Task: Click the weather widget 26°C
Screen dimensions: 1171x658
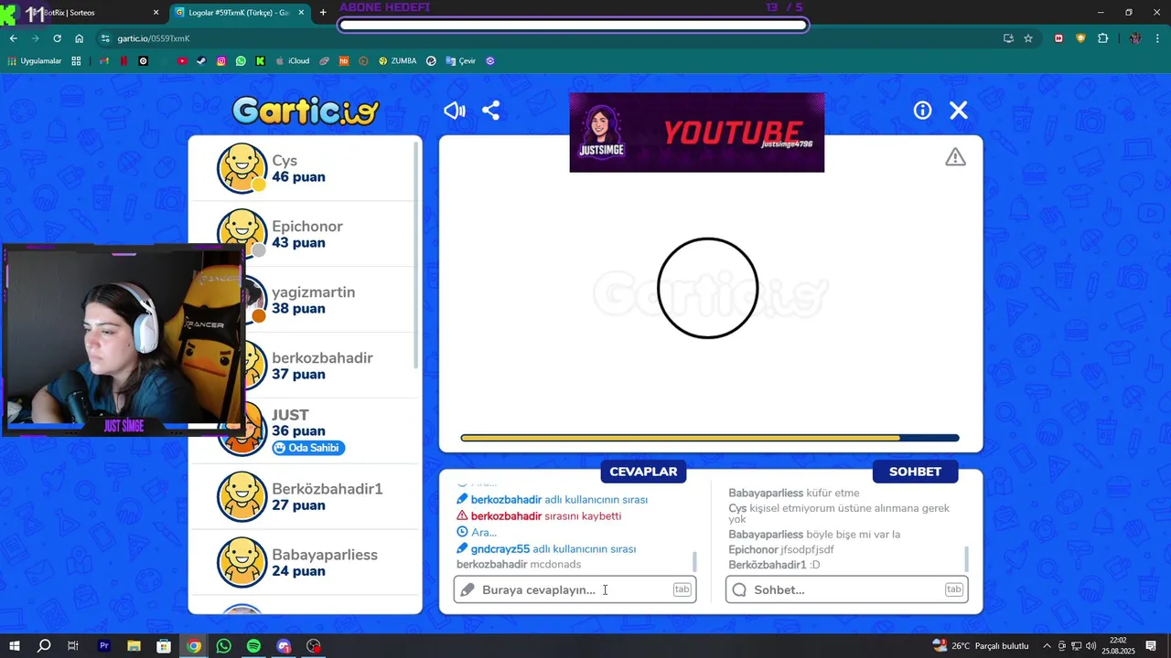Action: [x=981, y=646]
